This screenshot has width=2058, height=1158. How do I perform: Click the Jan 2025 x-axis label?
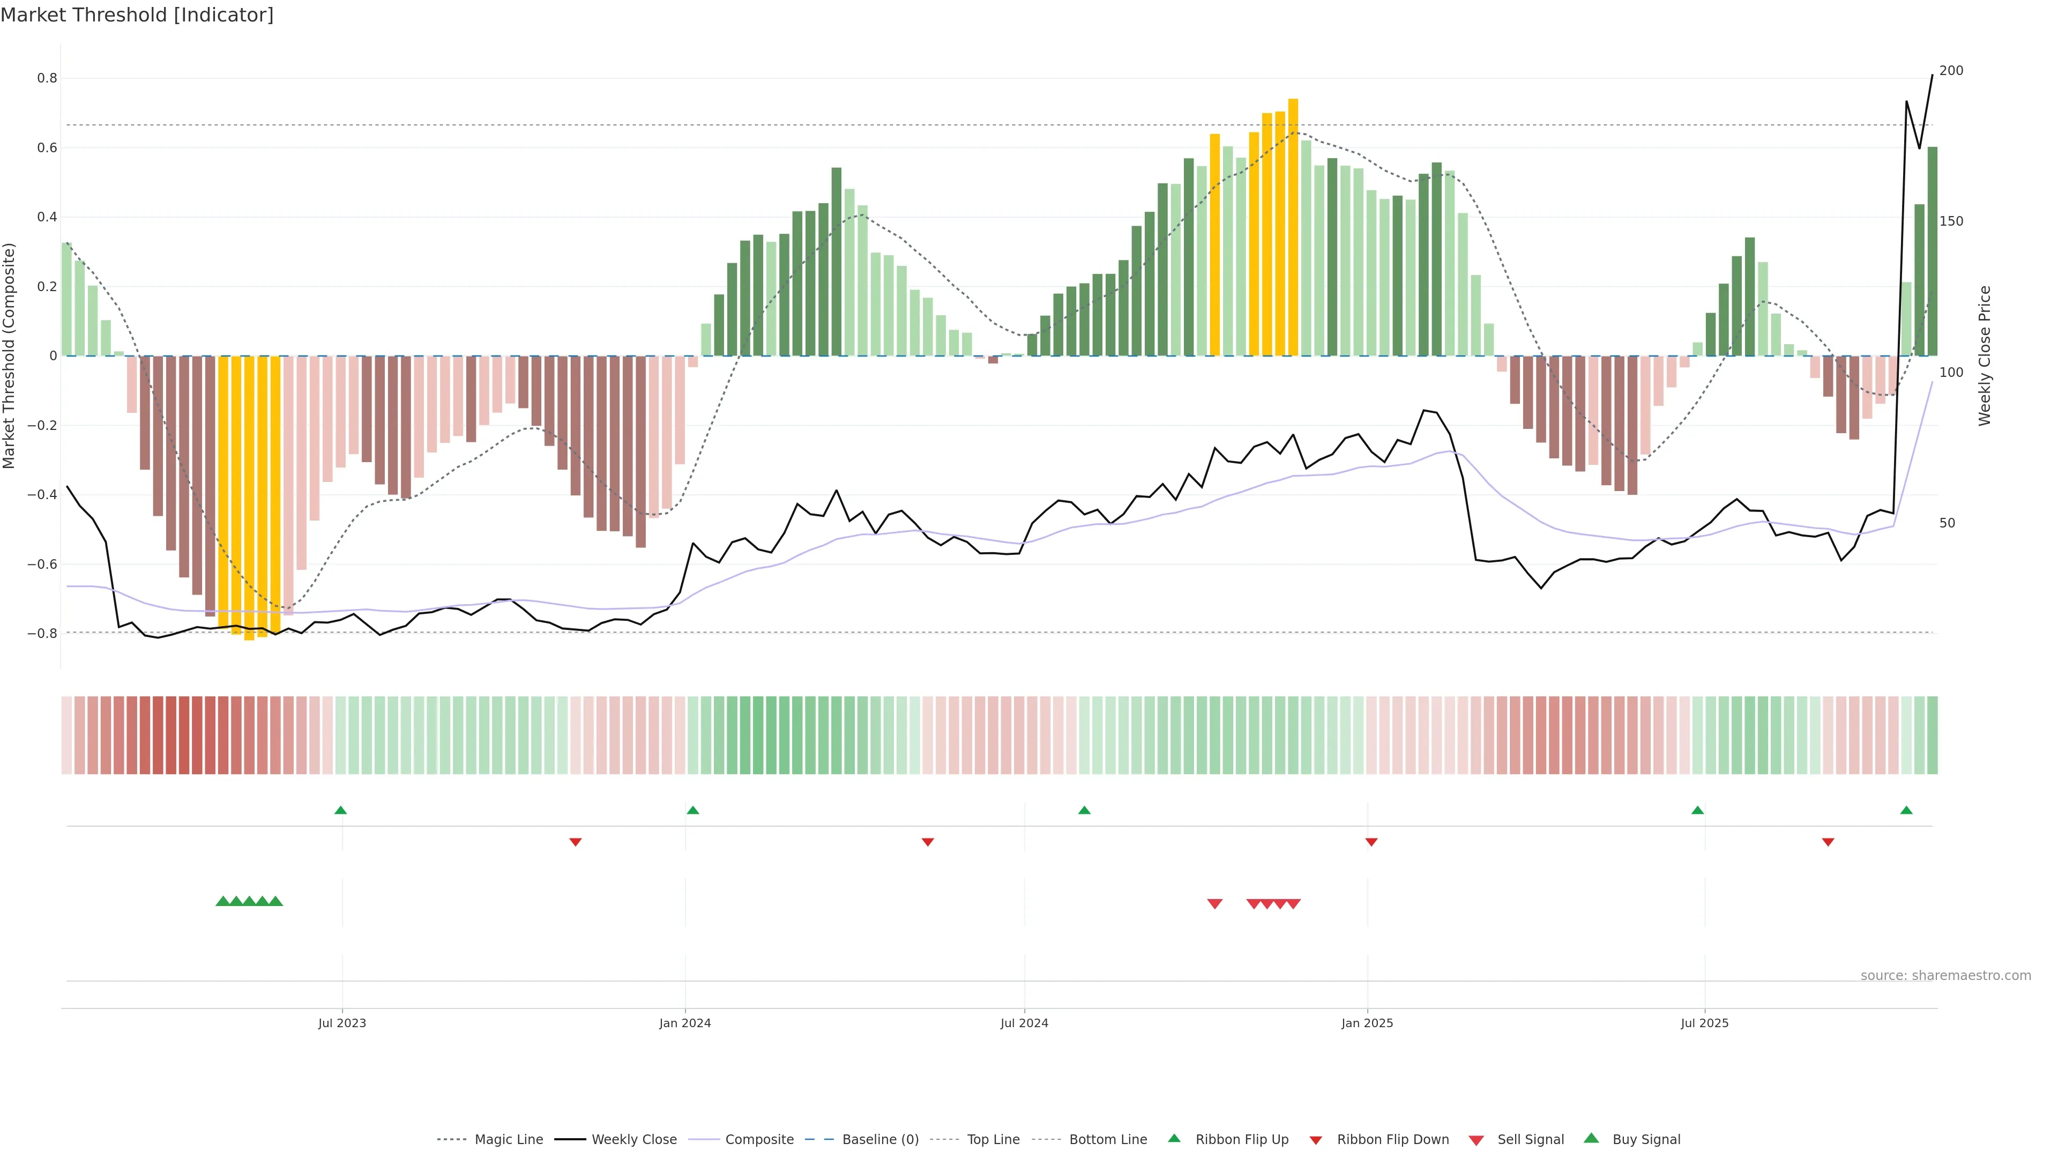1367,1023
